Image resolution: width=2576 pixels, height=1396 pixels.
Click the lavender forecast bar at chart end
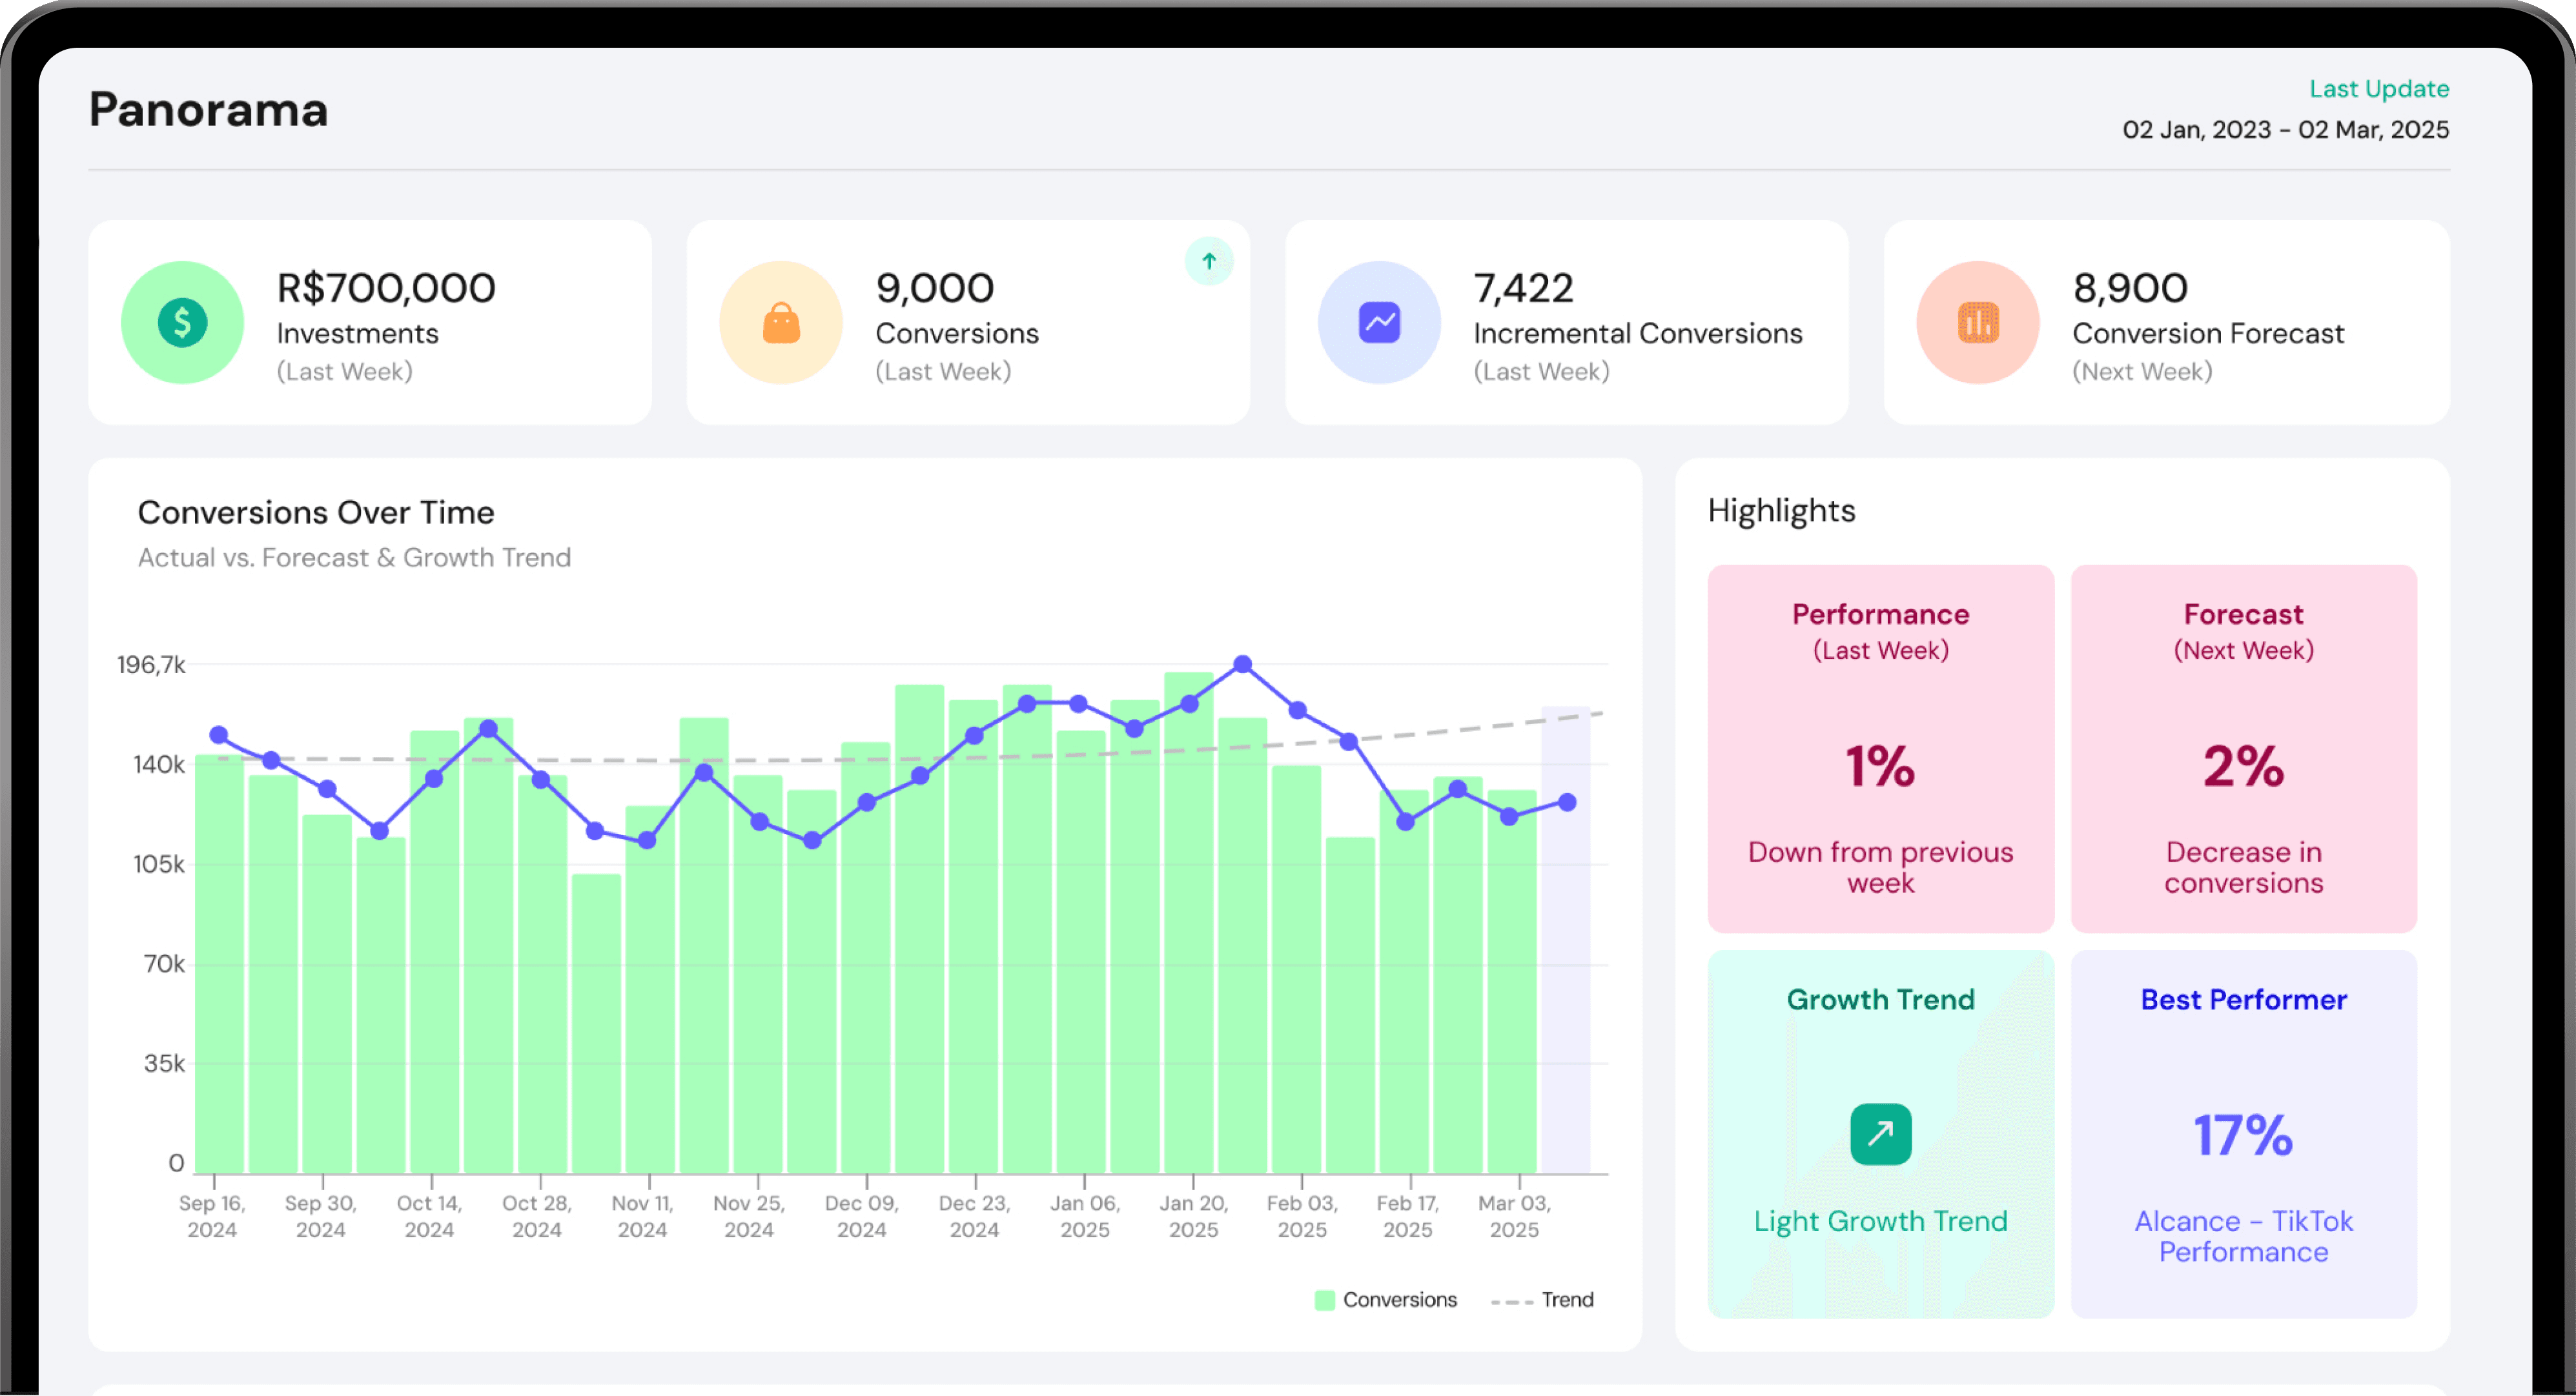pos(1565,940)
